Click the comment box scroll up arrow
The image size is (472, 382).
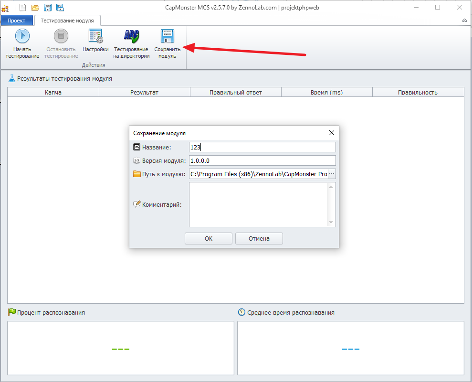[x=331, y=187]
